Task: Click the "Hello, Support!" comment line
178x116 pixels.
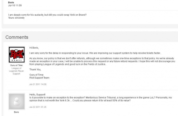Action: [x=37, y=95]
